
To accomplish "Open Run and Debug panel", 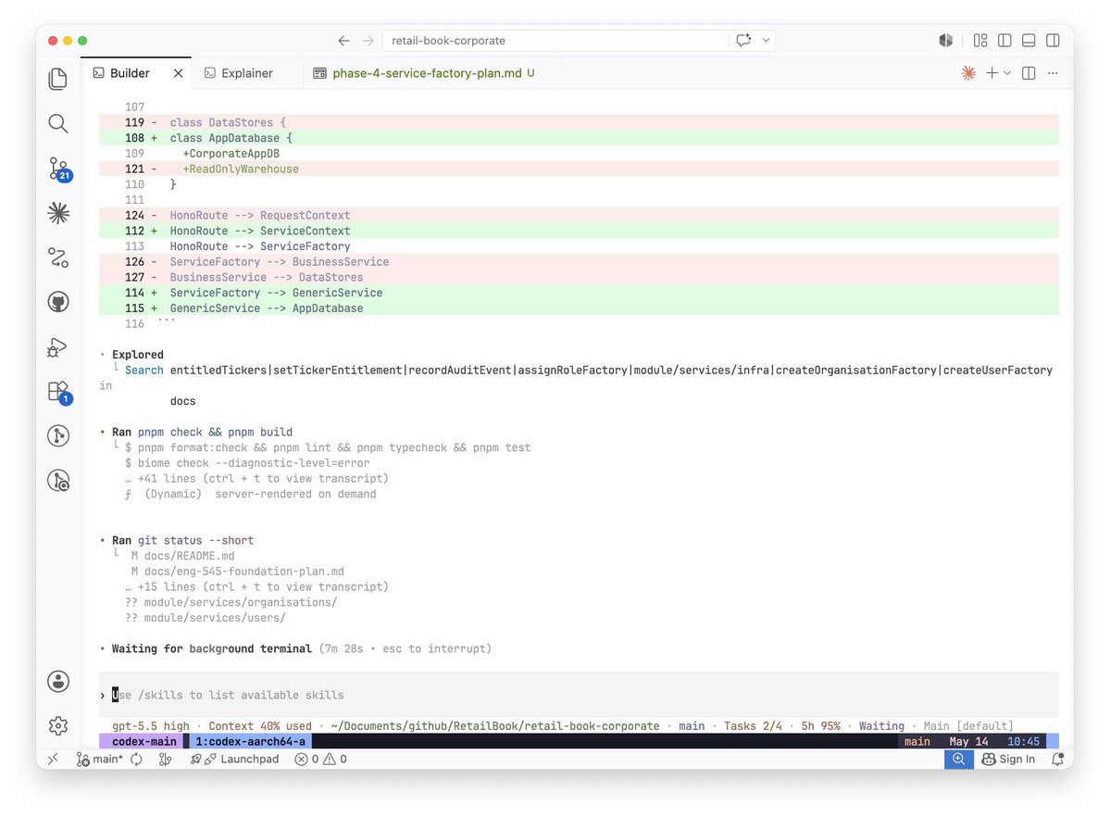I will coord(58,346).
